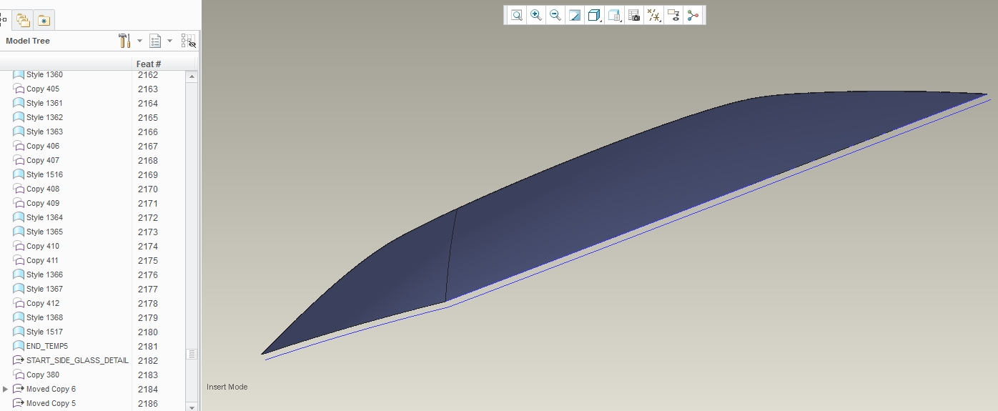This screenshot has width=998, height=411.
Task: Click feature number 2181 cell
Action: point(148,347)
